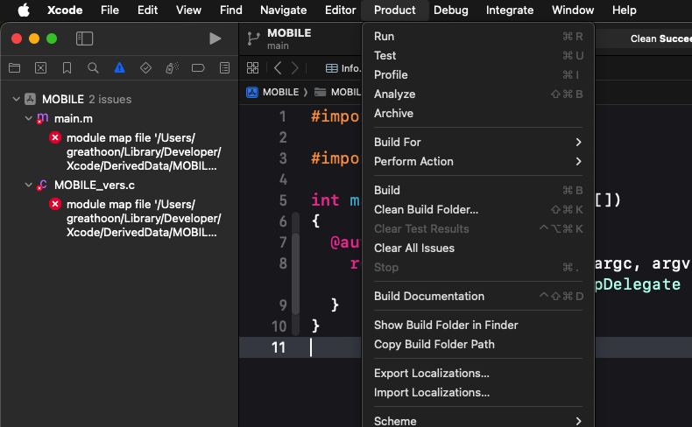Click the source control branch icon
The width and height of the screenshot is (692, 427).
point(253,38)
